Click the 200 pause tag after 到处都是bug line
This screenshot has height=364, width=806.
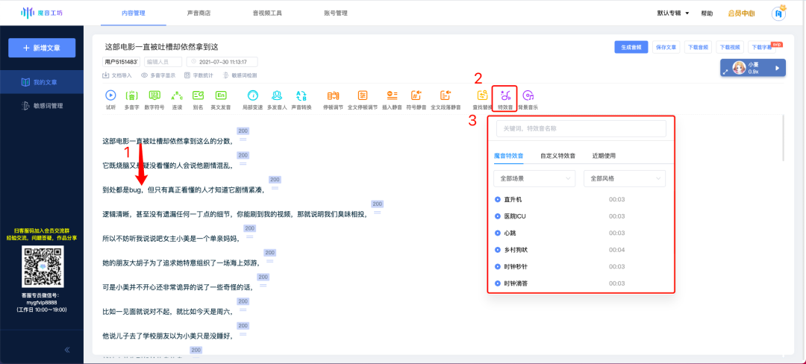pos(275,181)
